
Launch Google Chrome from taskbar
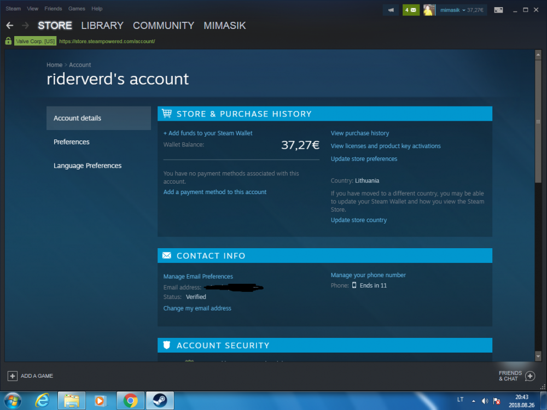coord(131,401)
